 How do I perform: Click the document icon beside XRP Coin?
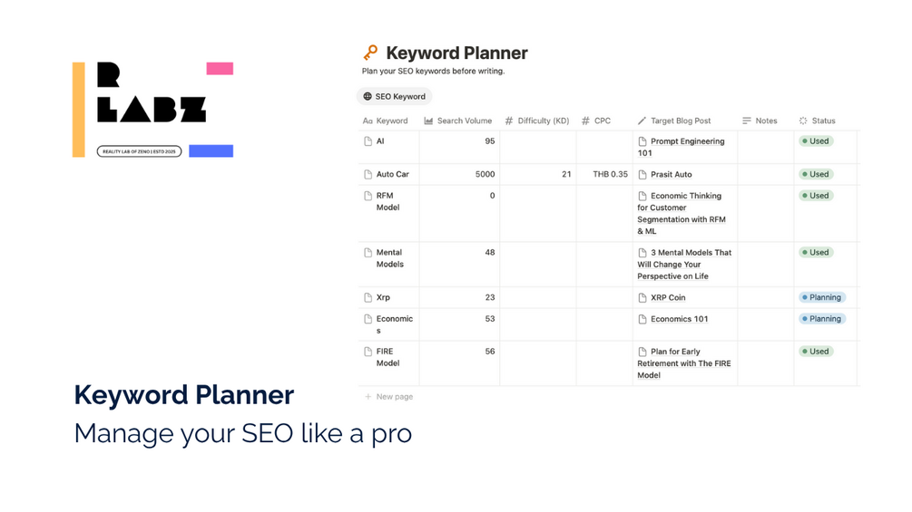click(642, 297)
